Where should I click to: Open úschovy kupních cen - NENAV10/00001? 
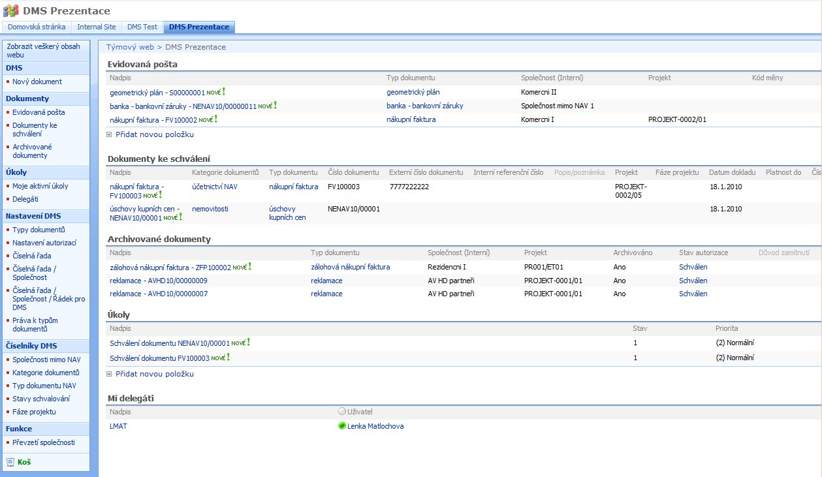(145, 213)
